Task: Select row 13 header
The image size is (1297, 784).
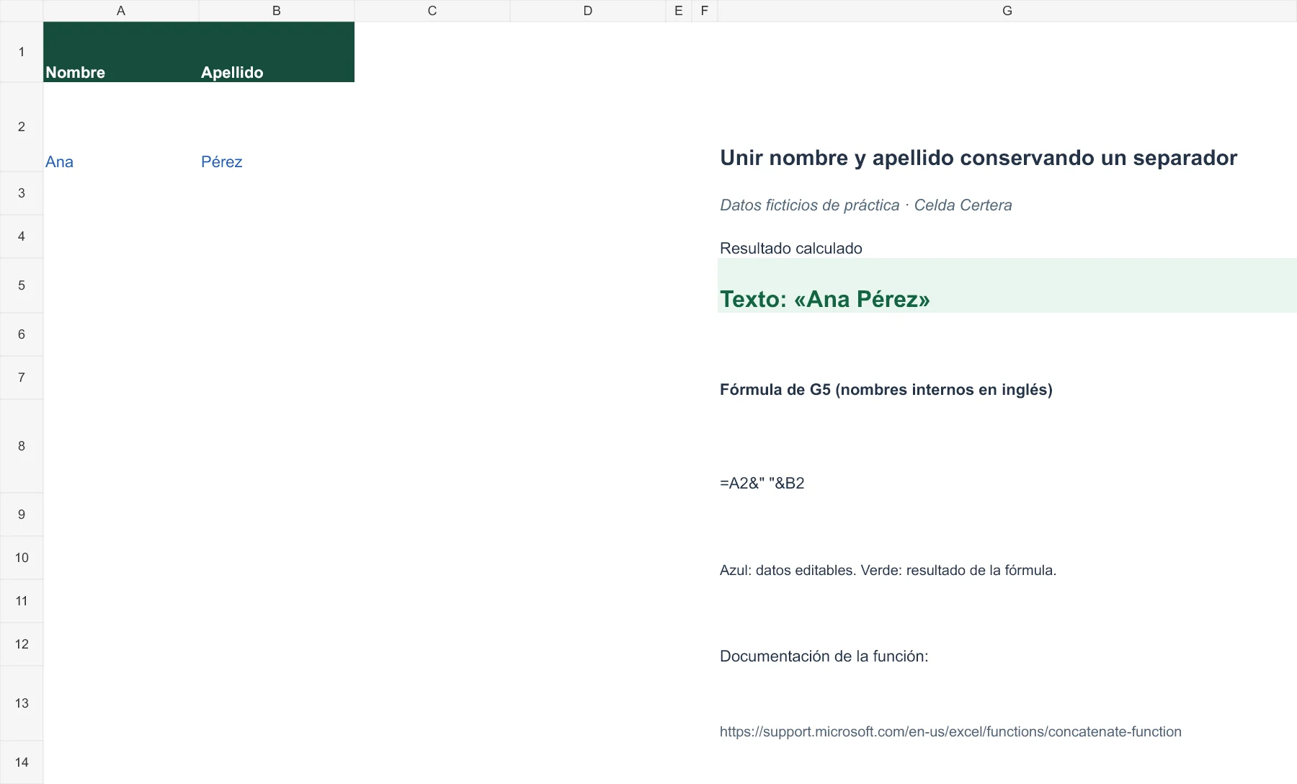Action: click(x=22, y=703)
